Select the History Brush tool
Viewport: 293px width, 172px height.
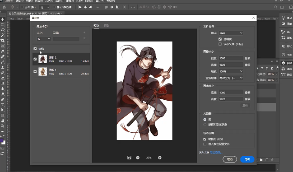[3, 73]
